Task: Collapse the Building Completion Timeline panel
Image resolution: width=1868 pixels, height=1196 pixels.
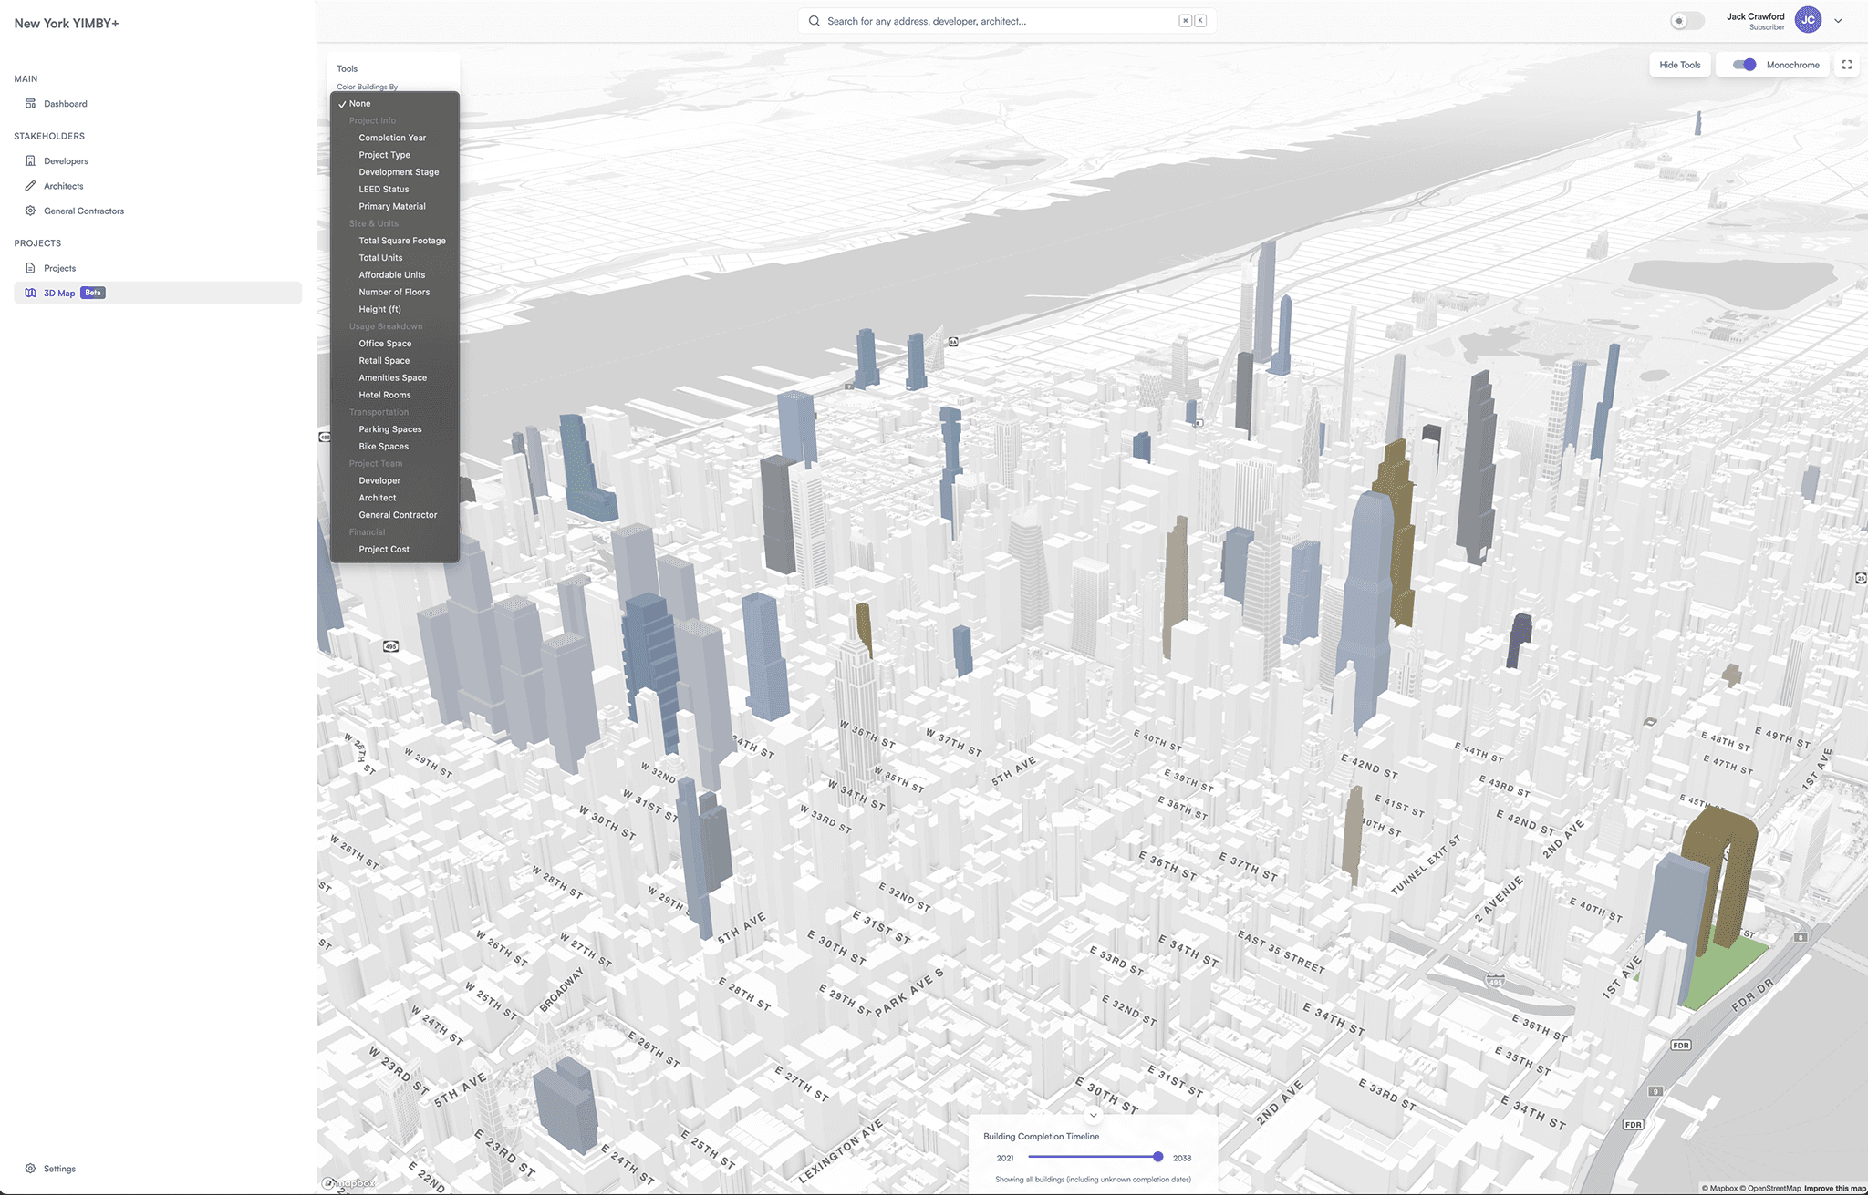Action: (1093, 1115)
